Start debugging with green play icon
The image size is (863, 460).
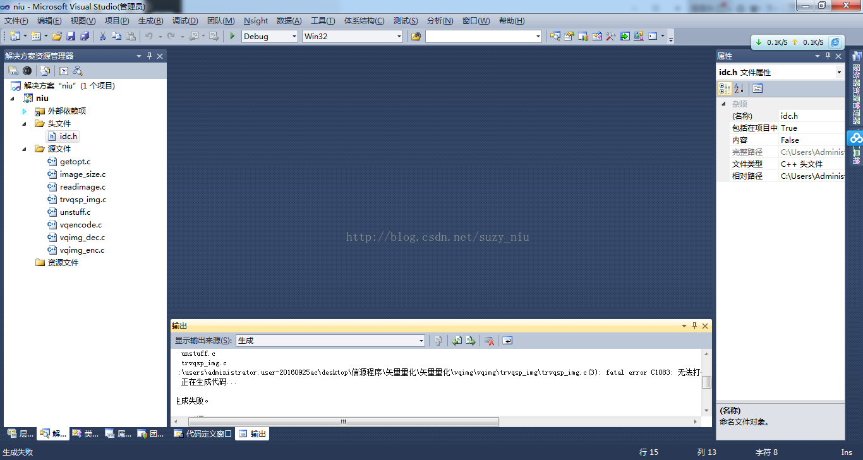(x=232, y=37)
